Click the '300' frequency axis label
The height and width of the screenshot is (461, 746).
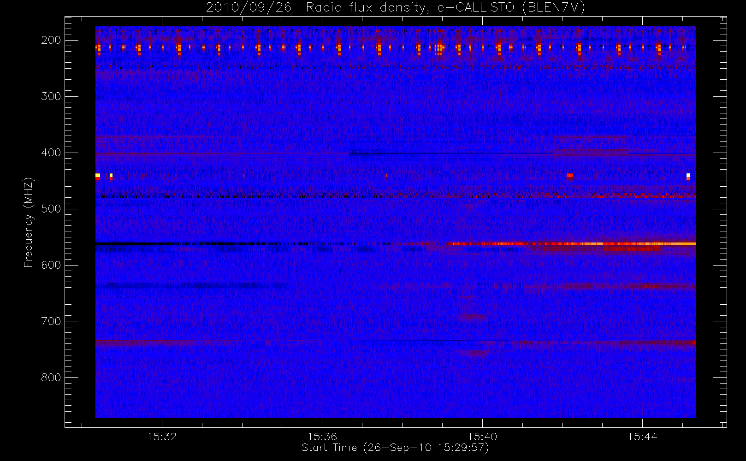pyautogui.click(x=51, y=96)
